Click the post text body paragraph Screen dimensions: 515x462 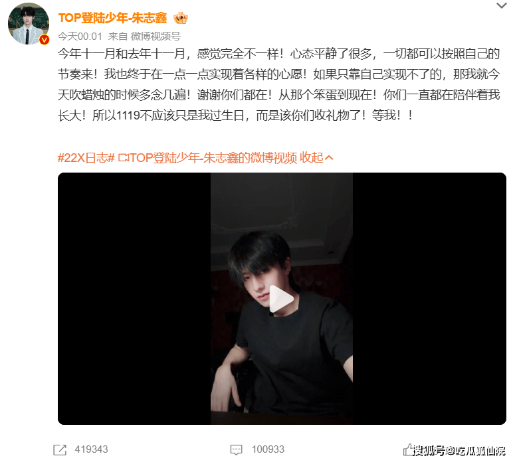click(x=279, y=84)
